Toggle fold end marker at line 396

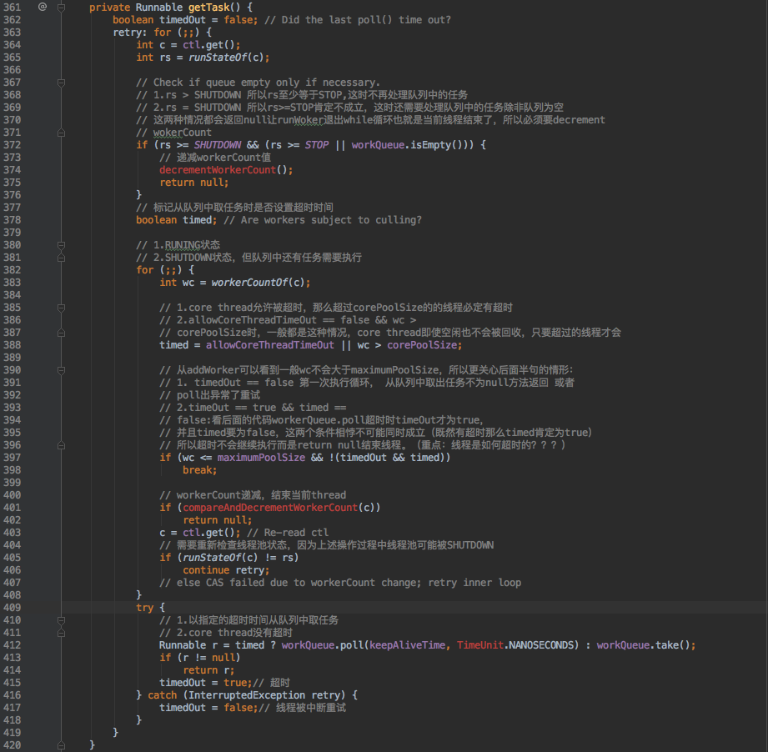pos(61,445)
